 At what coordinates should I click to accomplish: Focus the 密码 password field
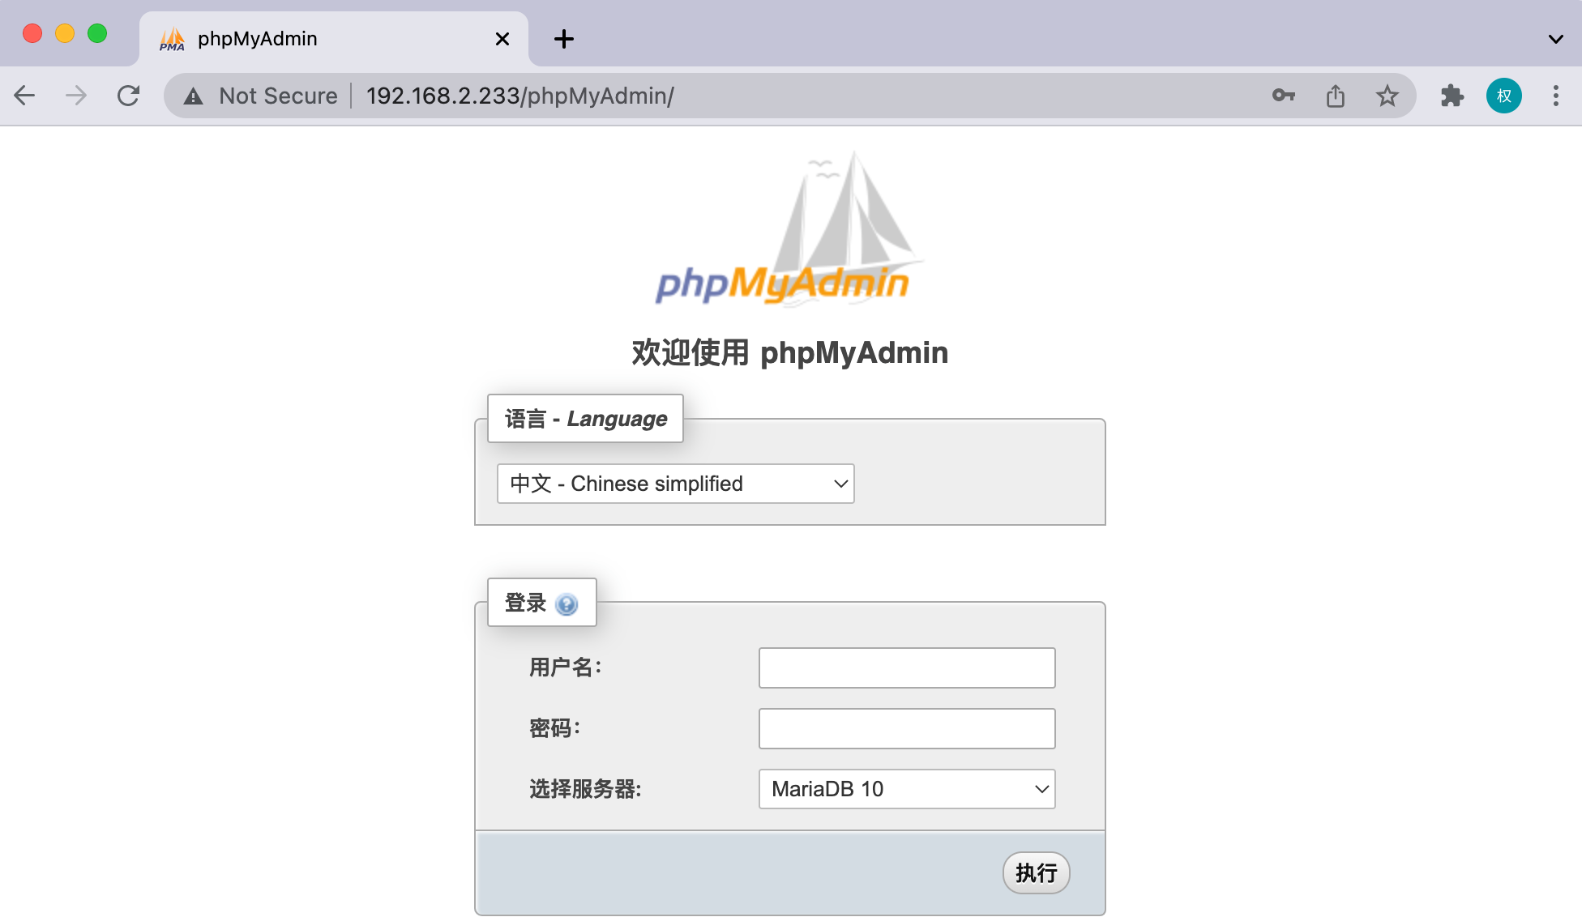[x=907, y=728]
